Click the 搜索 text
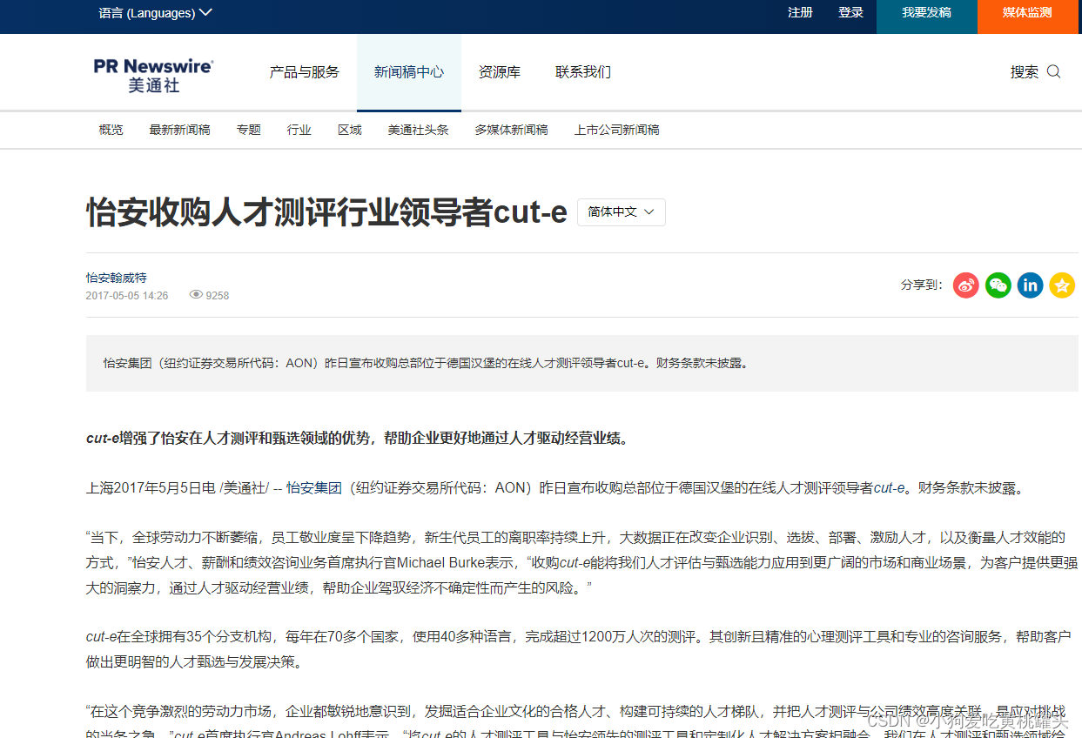Viewport: 1082px width, 738px height. [x=1025, y=72]
